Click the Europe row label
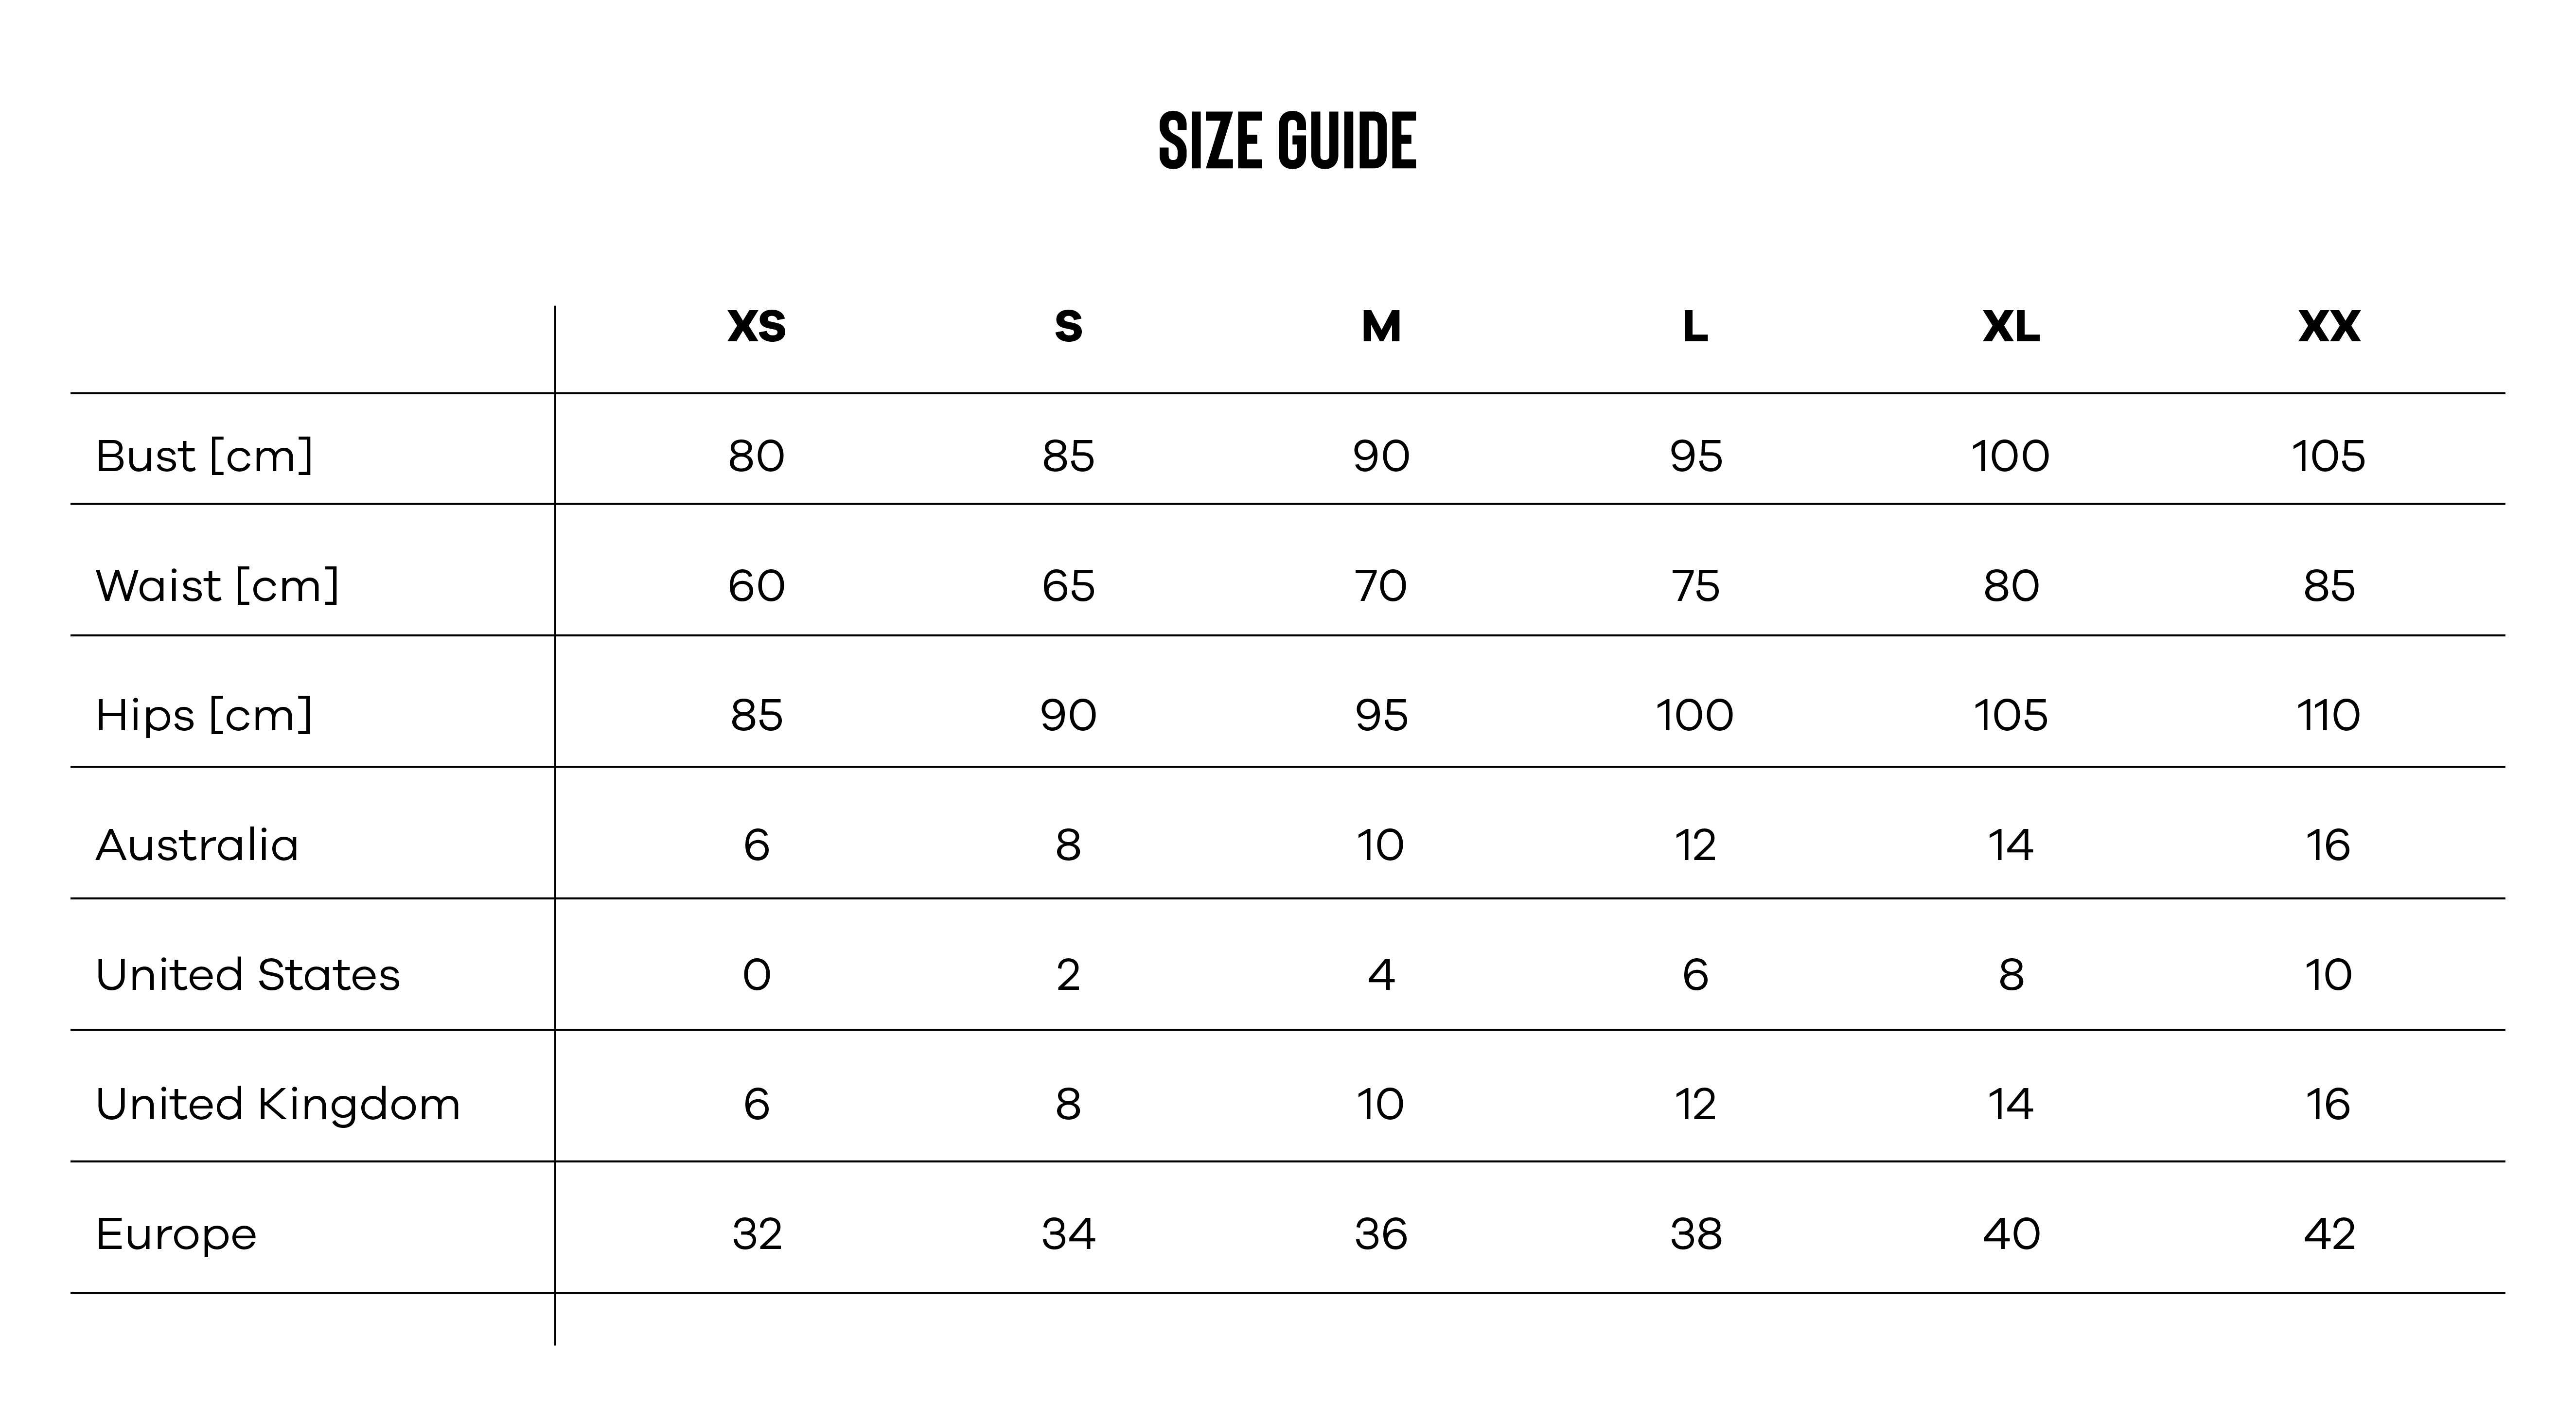 176,1234
